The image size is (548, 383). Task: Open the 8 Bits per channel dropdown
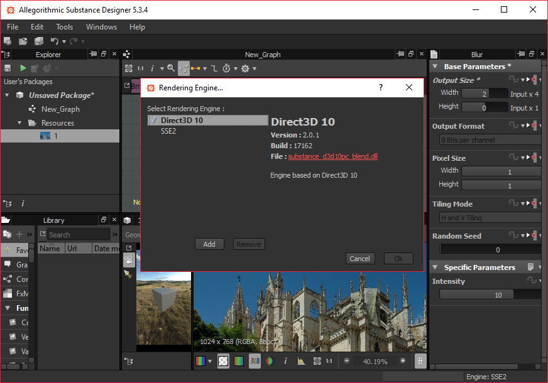(490, 139)
